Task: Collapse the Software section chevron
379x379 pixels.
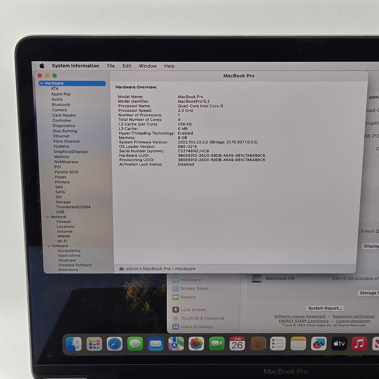Action: 49,246
